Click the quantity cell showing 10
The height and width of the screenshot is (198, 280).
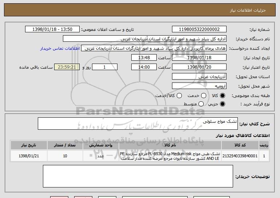point(65,156)
